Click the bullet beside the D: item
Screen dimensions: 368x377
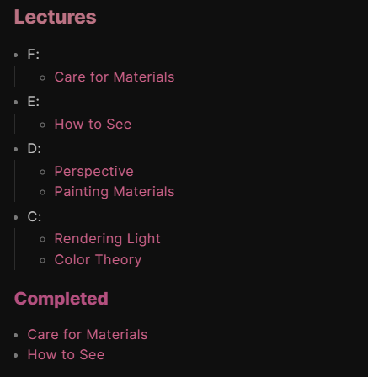tap(16, 149)
